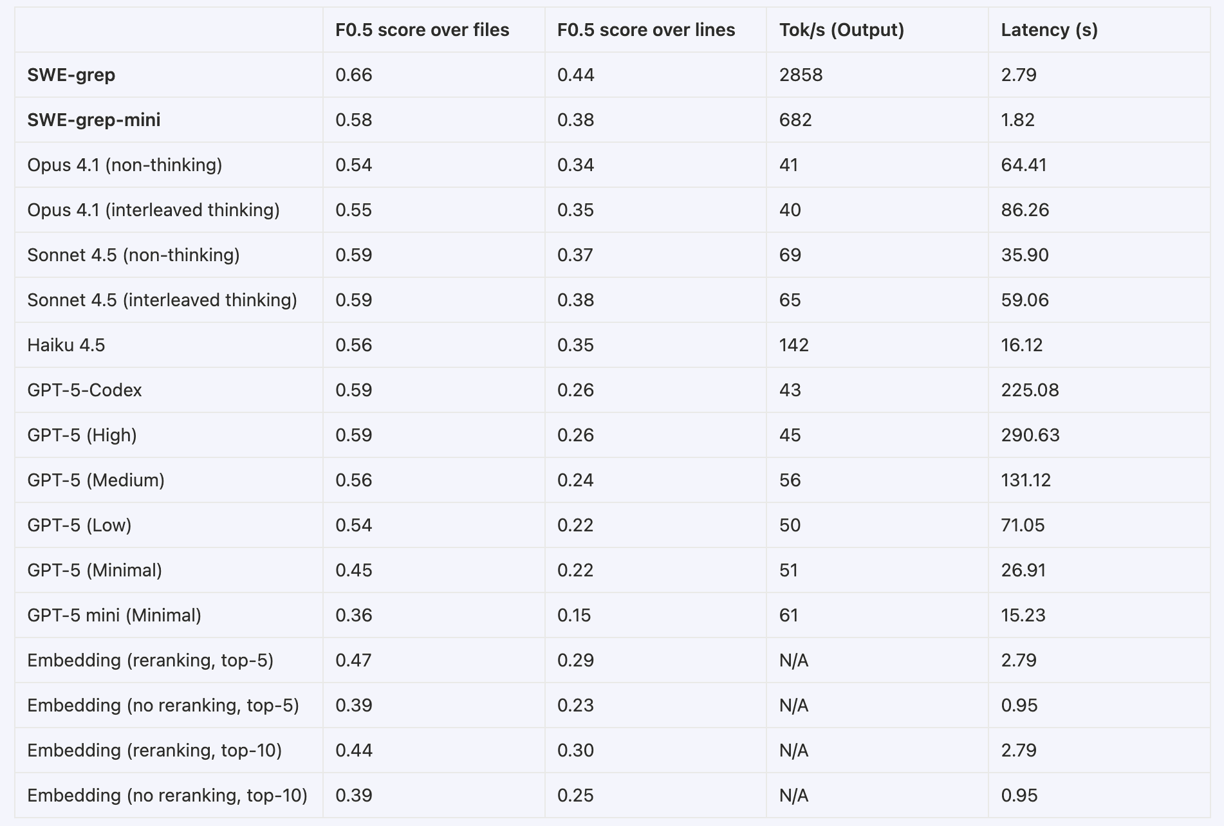Select the Sonnet 4.5 interleaved thinking latency 59.06
The width and height of the screenshot is (1224, 826).
(x=1025, y=300)
